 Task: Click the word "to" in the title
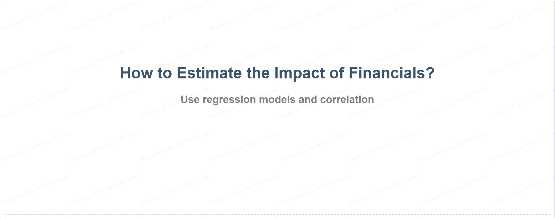165,73
